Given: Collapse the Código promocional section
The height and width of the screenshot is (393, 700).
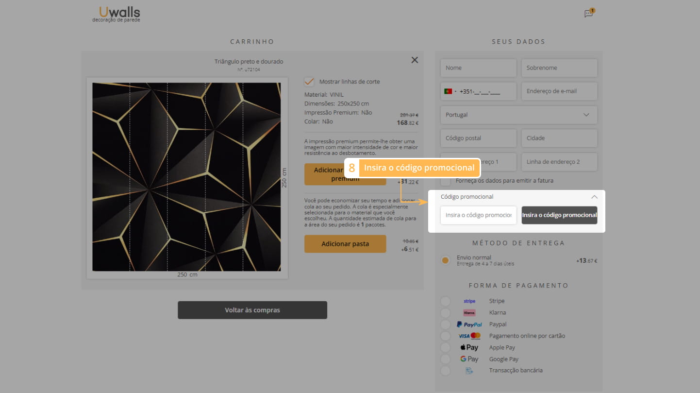Looking at the screenshot, I should pyautogui.click(x=594, y=197).
